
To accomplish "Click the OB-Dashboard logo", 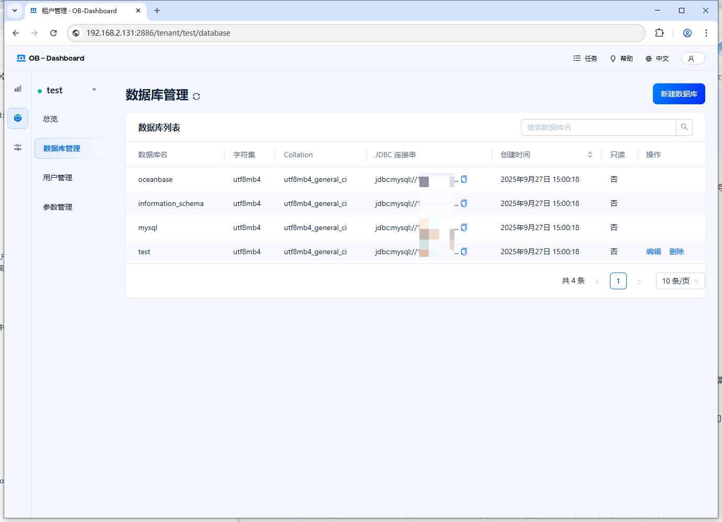I will [x=50, y=58].
